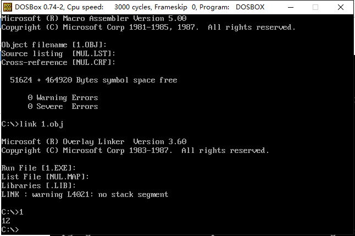Click the program output '12'
Viewport: 355px width, 236px height.
coord(6,221)
